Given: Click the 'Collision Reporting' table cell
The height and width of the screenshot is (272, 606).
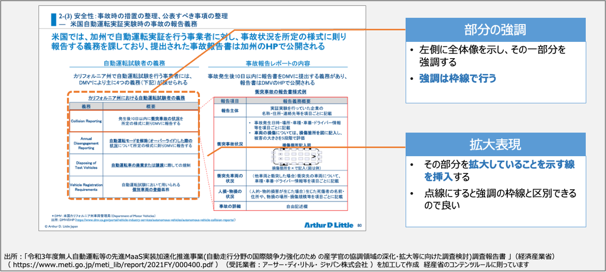Looking at the screenshot, I should point(86,121).
